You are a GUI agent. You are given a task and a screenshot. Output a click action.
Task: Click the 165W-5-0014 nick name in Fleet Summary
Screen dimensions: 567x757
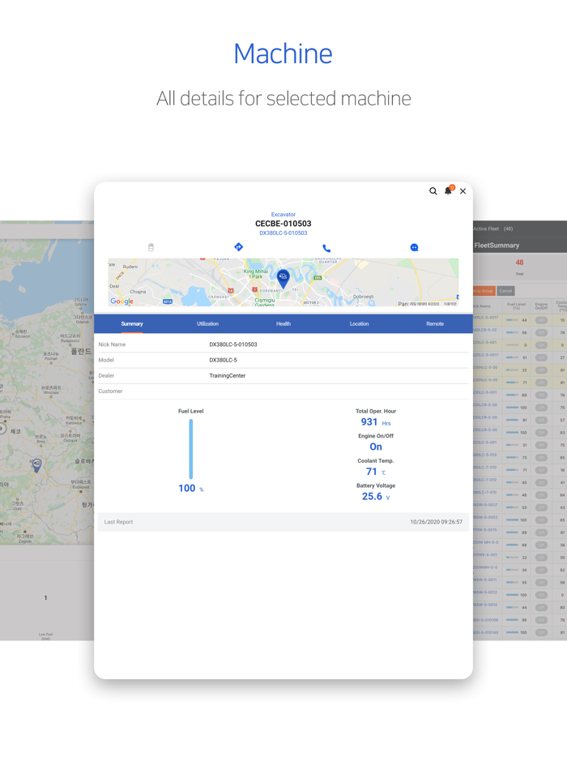coord(485,605)
